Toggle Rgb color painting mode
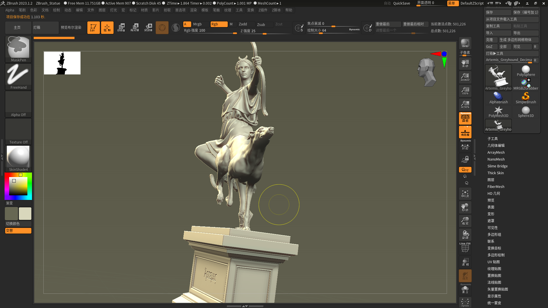548x308 pixels. pos(218,24)
